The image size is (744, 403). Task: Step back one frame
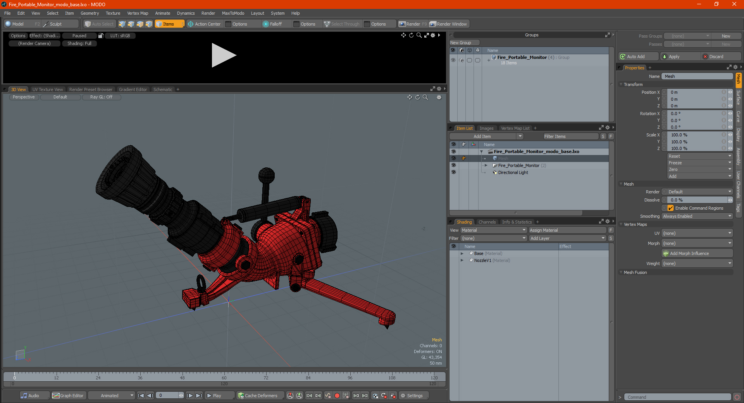150,396
